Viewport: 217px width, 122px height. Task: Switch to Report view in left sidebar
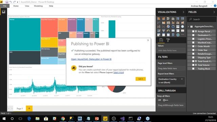[x=4, y=12]
